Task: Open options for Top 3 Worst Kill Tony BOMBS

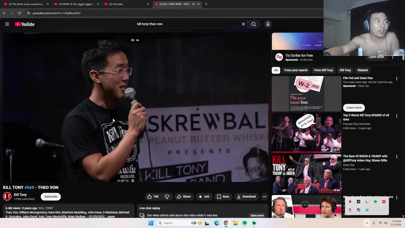Action: (x=396, y=116)
